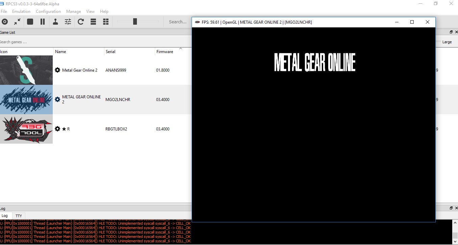The width and height of the screenshot is (458, 245).
Task: Click the game window title bar icon
Action: pos(197,22)
